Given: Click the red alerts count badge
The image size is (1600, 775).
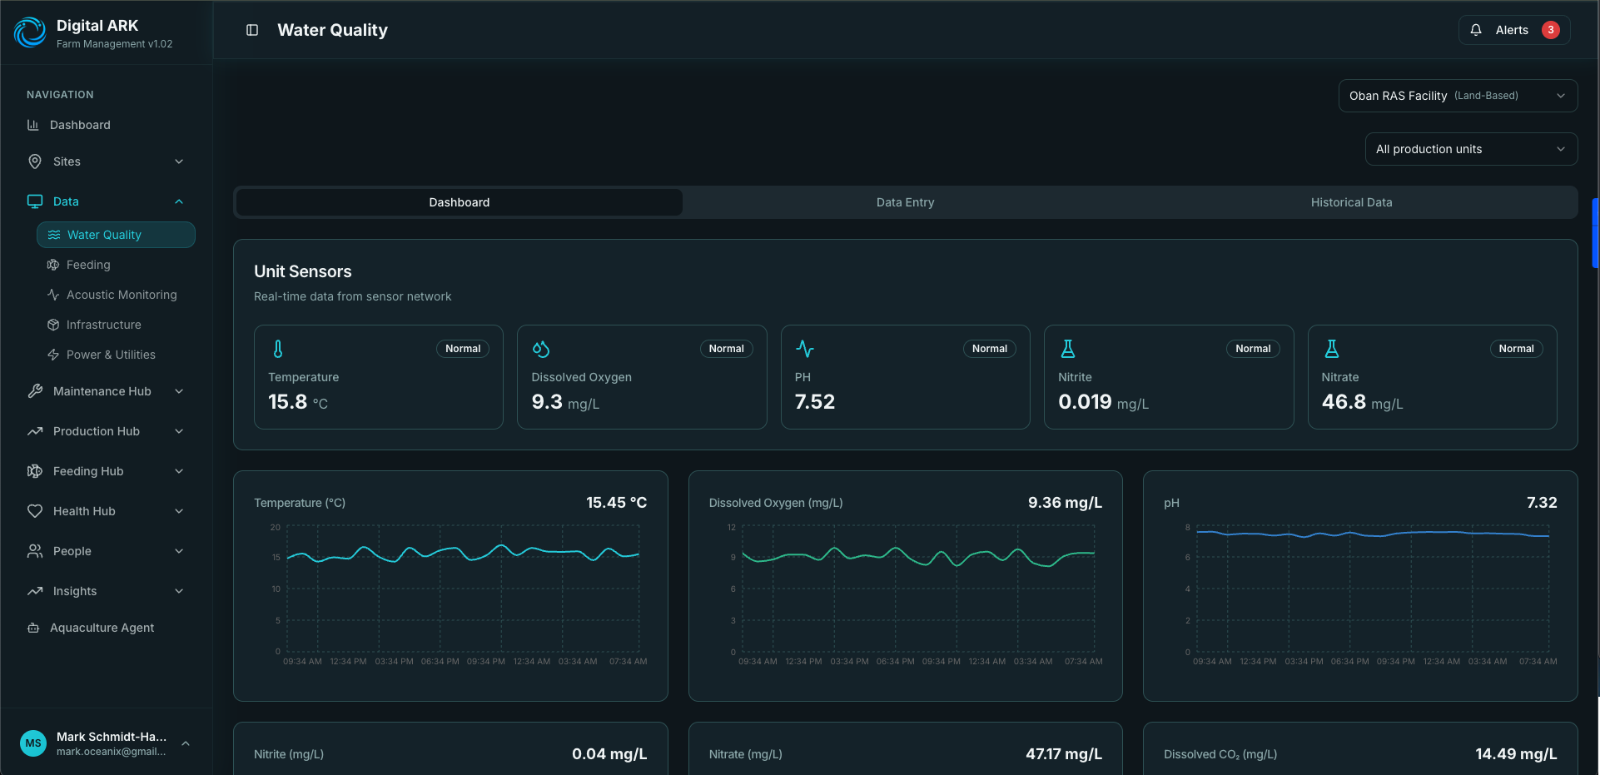Looking at the screenshot, I should [x=1550, y=30].
